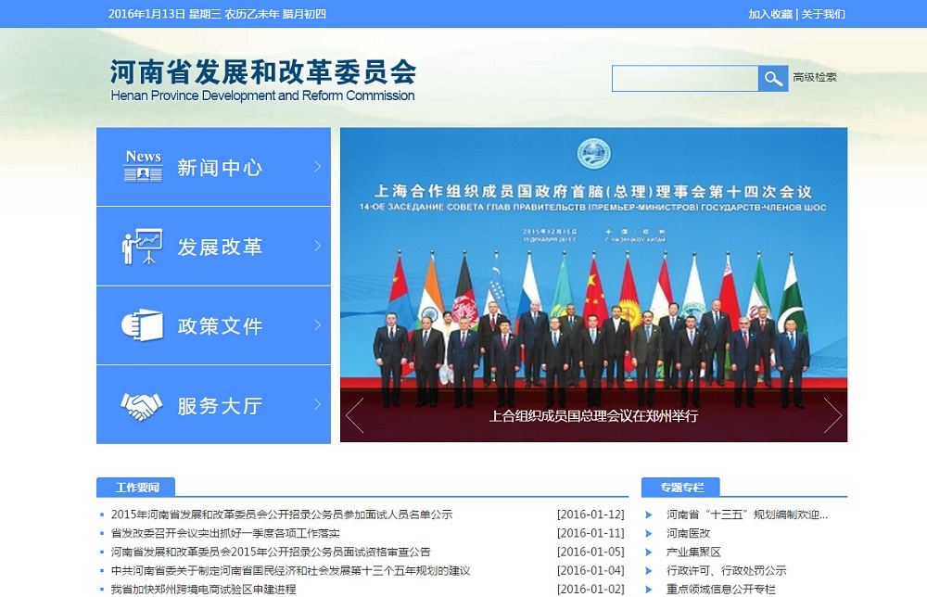Open 高级检索 advanced search
Viewport: 927px width, 597px height.
click(815, 78)
